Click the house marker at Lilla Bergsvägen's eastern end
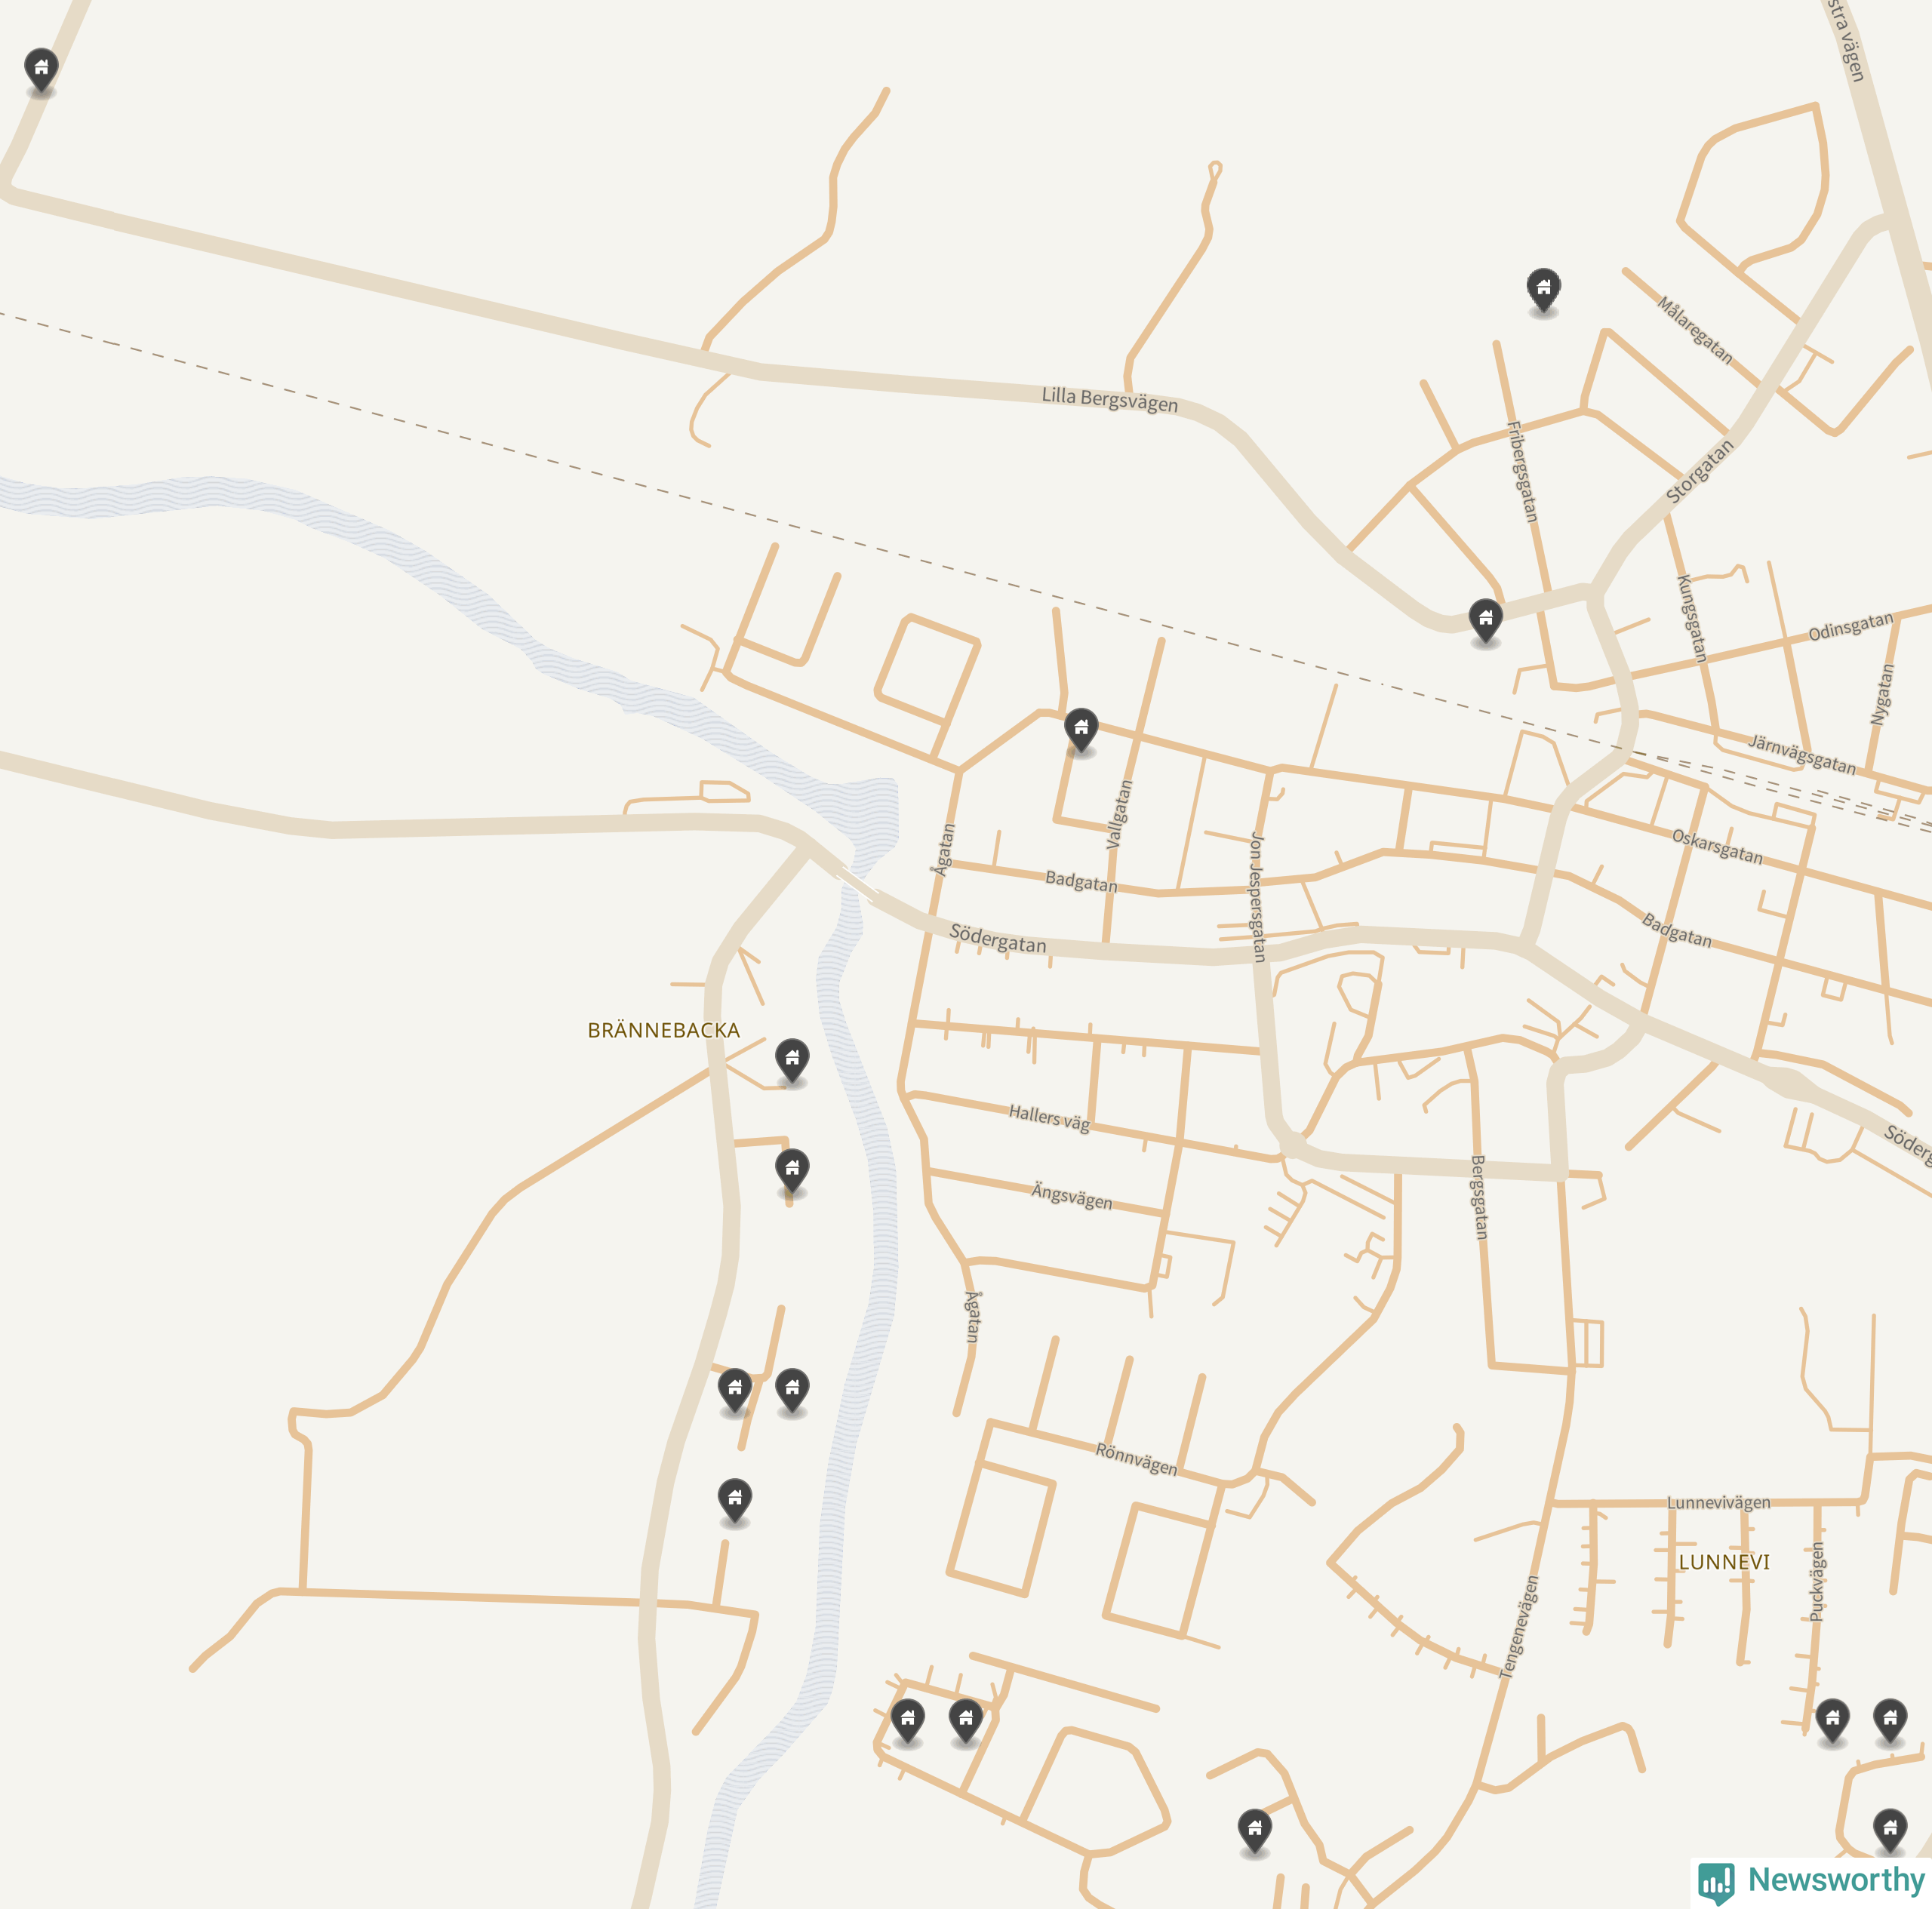Image resolution: width=1932 pixels, height=1909 pixels. tap(1486, 622)
